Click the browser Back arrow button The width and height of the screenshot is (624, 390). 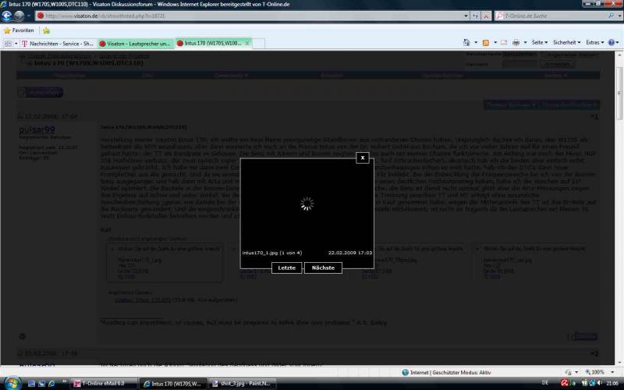(x=7, y=16)
